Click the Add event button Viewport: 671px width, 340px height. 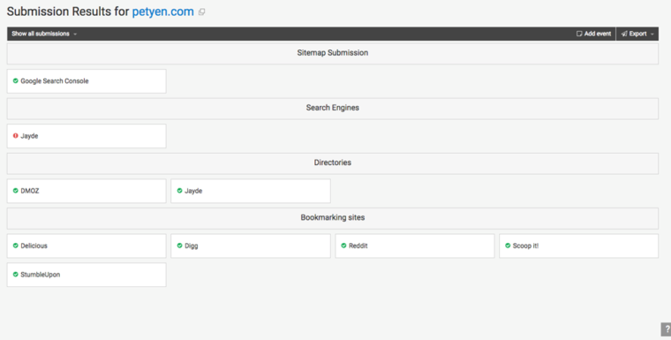tap(593, 34)
